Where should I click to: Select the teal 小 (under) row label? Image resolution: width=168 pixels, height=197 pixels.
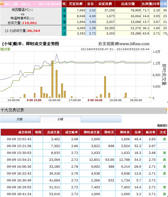point(64,33)
